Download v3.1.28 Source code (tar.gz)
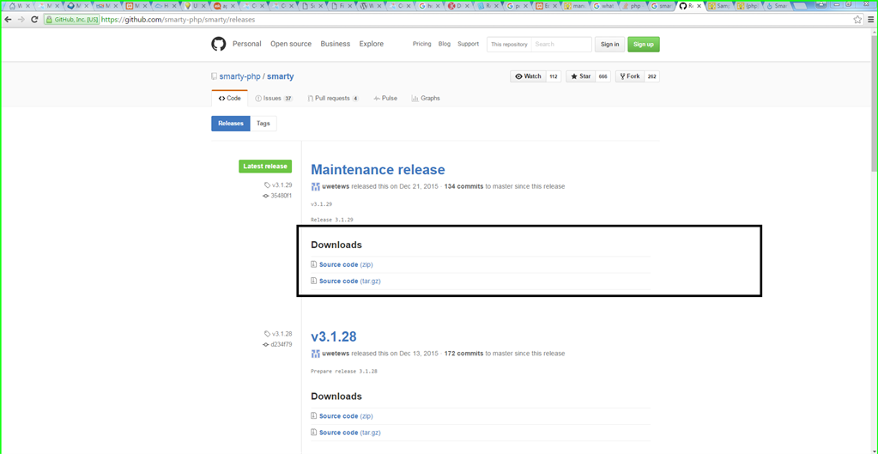Viewport: 878px width, 454px height. (x=346, y=433)
